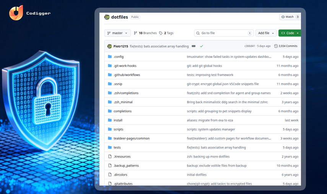Click the Codigger logo icon
The height and width of the screenshot is (194, 327).
click(16, 13)
